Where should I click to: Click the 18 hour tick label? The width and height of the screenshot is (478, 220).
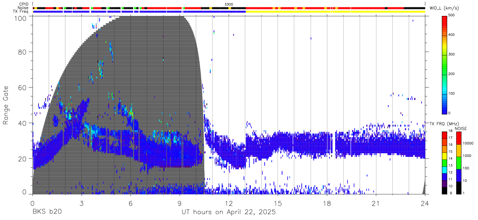[x=327, y=203]
